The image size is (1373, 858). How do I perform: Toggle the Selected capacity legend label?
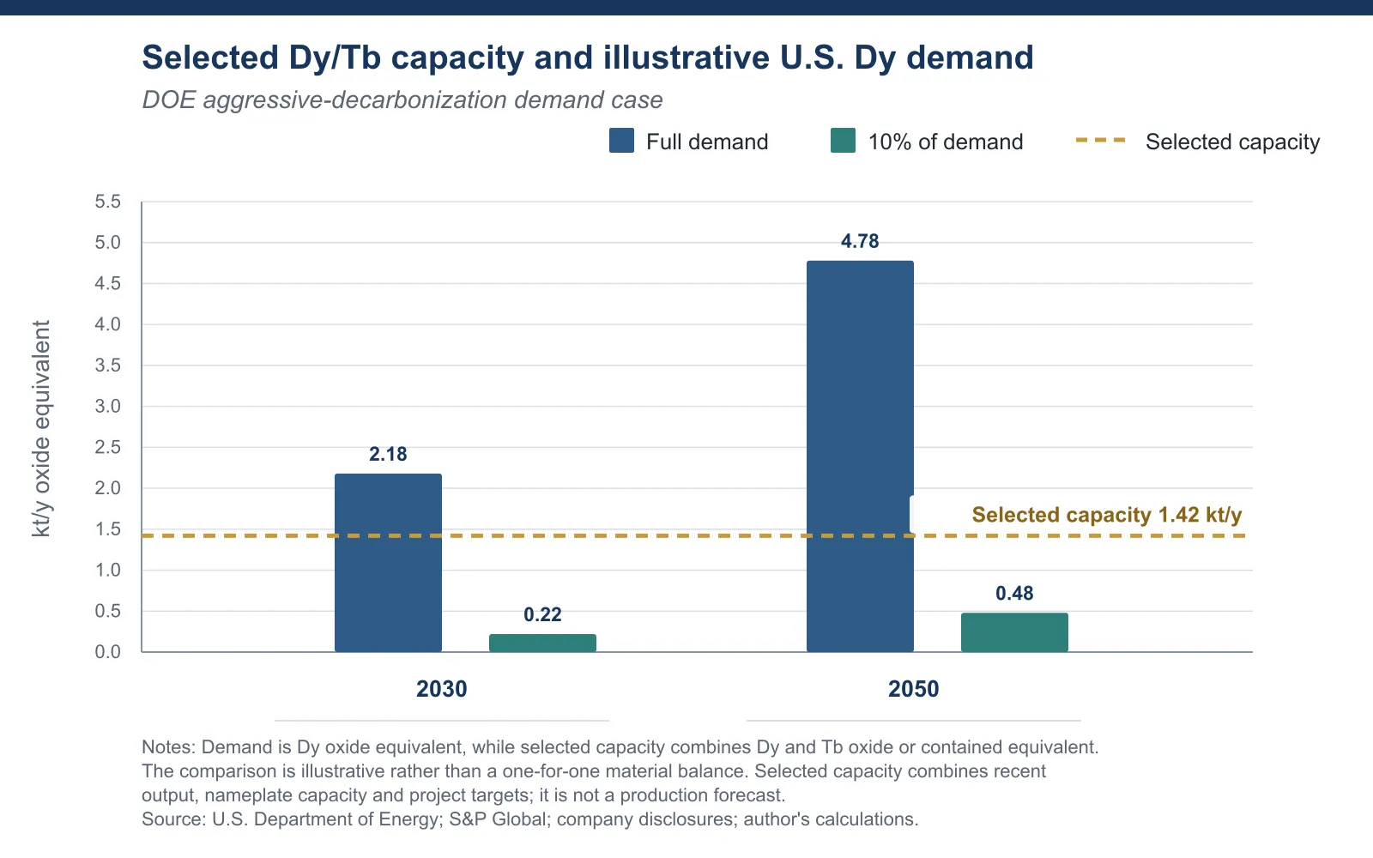1232,142
